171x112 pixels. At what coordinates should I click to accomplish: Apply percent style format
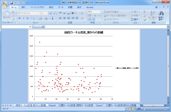tap(95, 16)
